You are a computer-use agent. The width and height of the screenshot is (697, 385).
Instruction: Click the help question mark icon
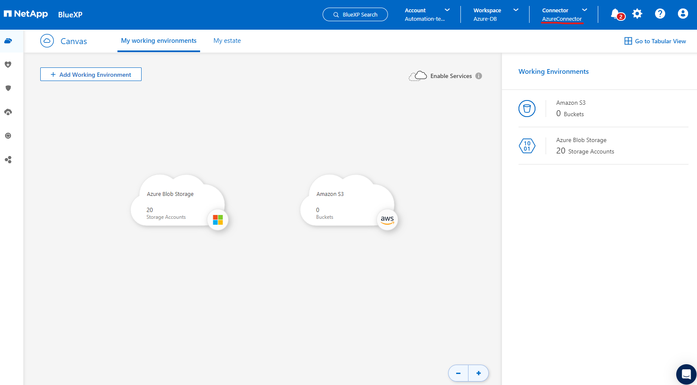pyautogui.click(x=660, y=14)
